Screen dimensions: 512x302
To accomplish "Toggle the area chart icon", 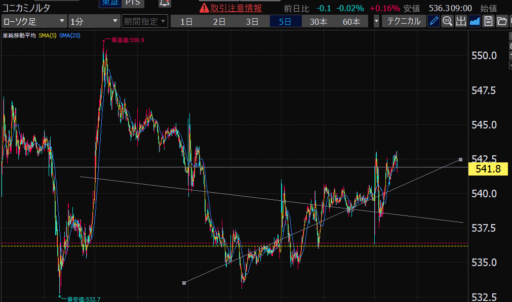I will click(475, 21).
